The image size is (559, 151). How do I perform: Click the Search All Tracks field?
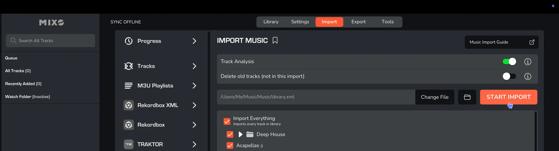click(51, 41)
